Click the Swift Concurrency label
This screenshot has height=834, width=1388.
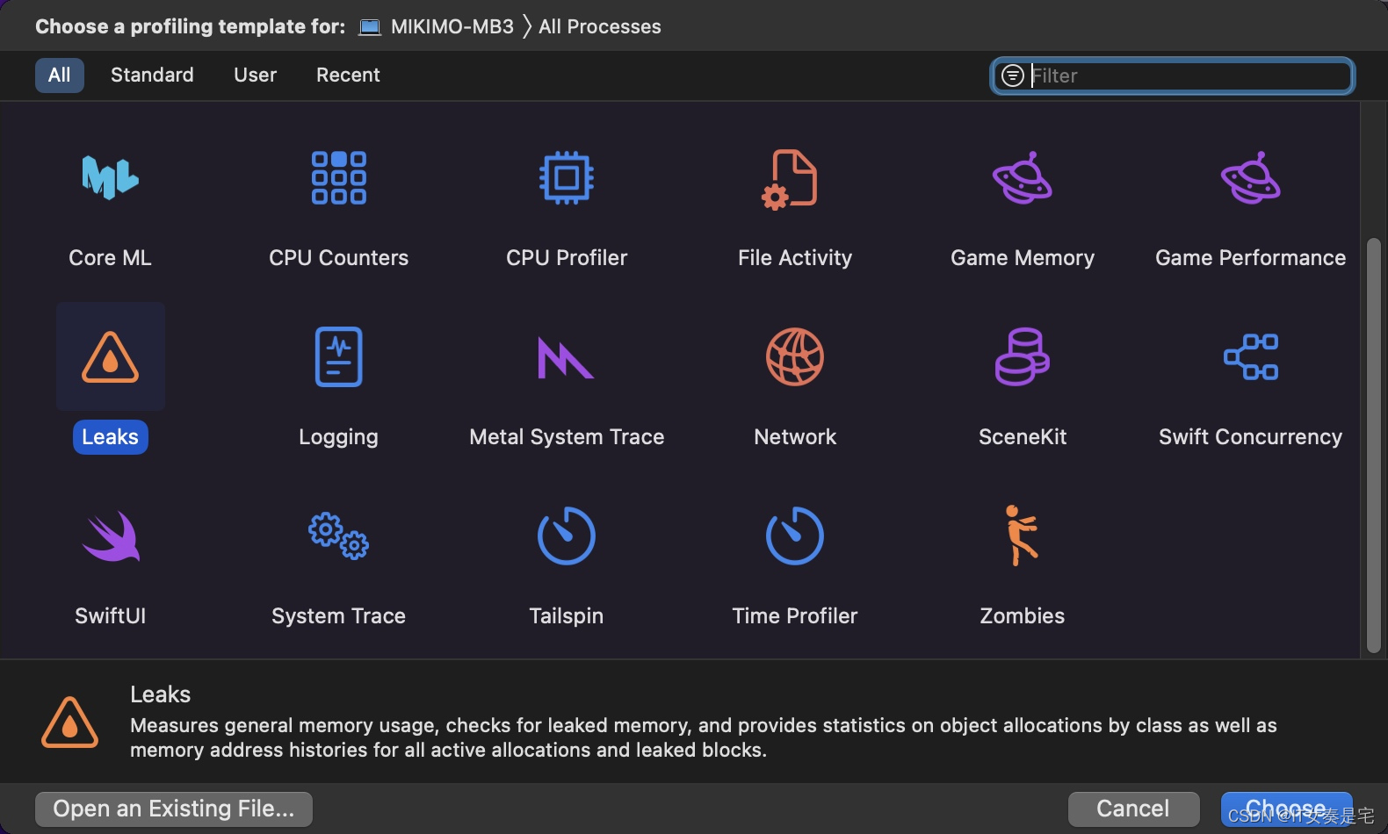pos(1251,437)
